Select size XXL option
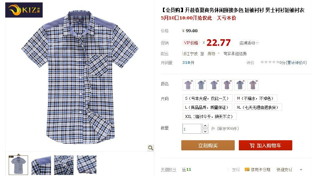Screen dimensions: 312x176 point(209,116)
